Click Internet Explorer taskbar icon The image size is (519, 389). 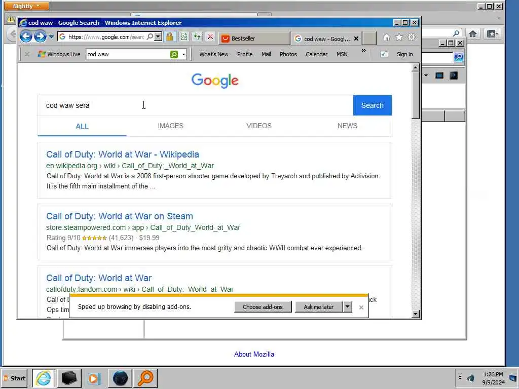click(x=44, y=378)
